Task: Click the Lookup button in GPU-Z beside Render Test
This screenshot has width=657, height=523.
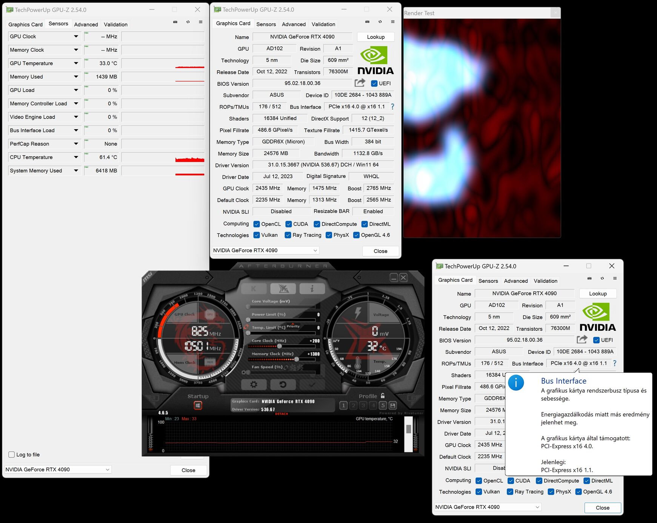Action: [x=376, y=37]
